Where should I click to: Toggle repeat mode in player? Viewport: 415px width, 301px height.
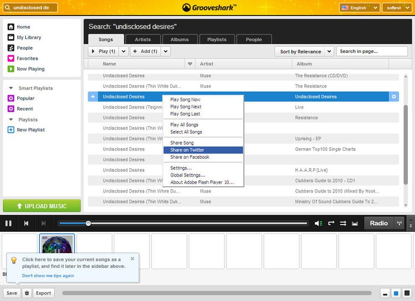pyautogui.click(x=331, y=223)
